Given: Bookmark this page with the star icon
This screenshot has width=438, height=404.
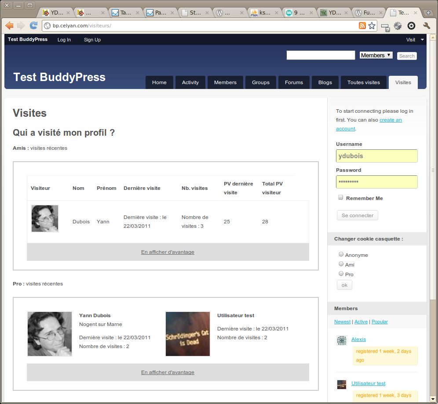Looking at the screenshot, I should click(372, 26).
